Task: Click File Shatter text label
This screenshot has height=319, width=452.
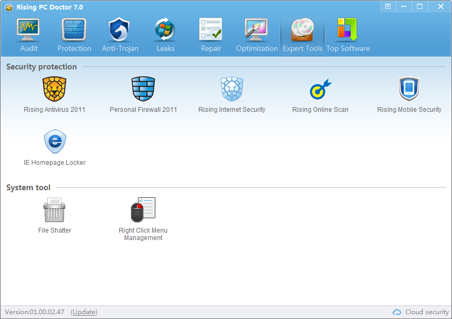Action: coord(55,231)
